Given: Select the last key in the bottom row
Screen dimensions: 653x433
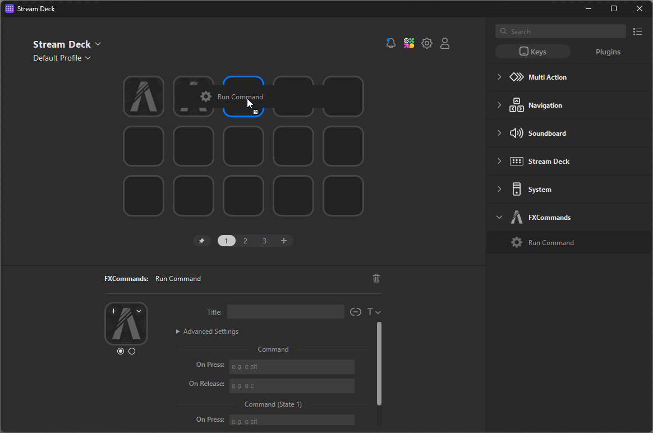Looking at the screenshot, I should [x=343, y=196].
